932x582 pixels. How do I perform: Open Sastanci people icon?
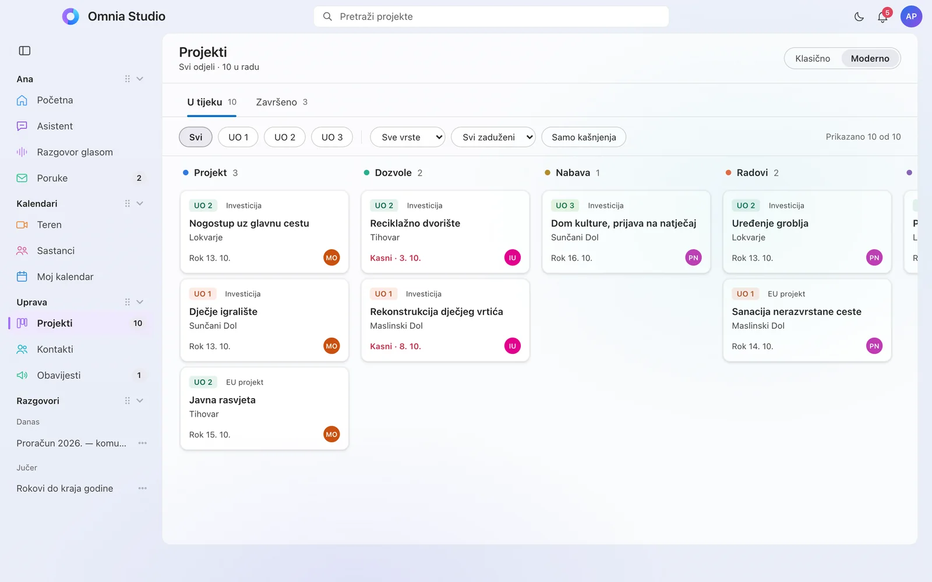click(22, 251)
